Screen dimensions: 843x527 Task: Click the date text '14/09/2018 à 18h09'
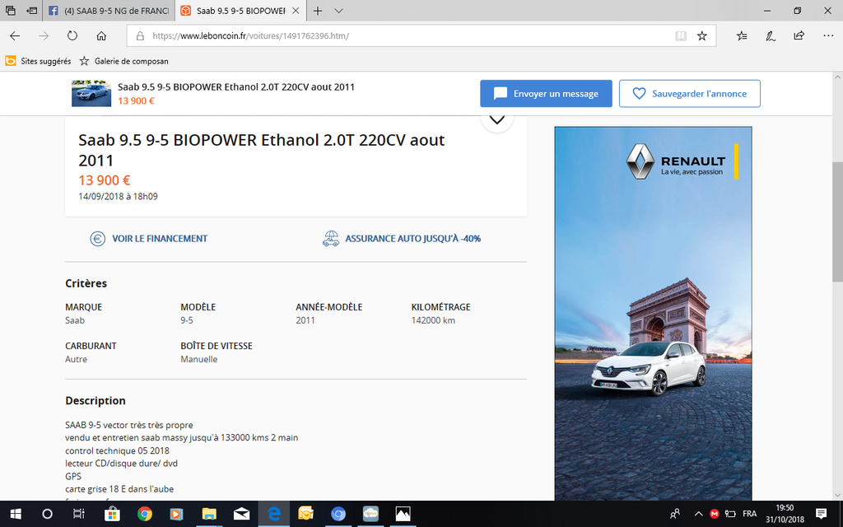coord(119,196)
